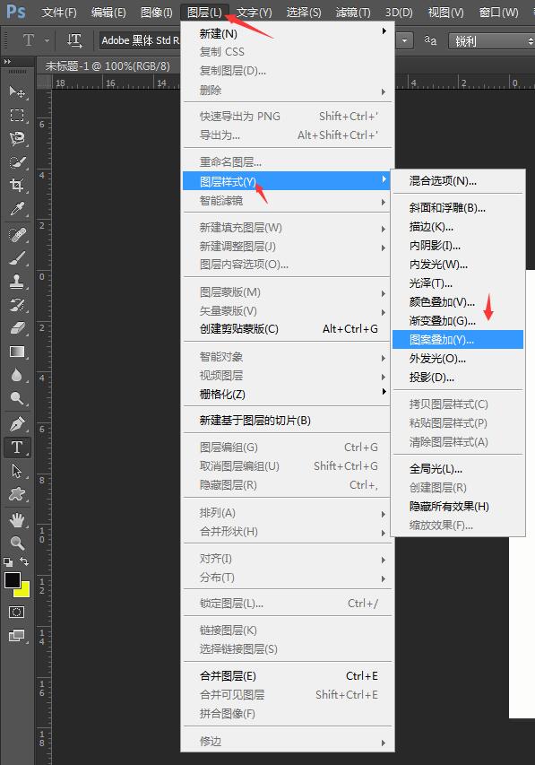Select the Pen tool
This screenshot has width=535, height=765.
pyautogui.click(x=18, y=424)
